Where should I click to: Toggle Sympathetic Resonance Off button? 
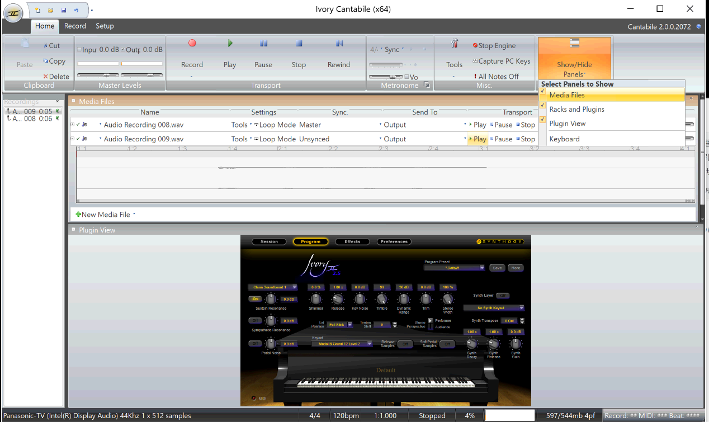(x=256, y=321)
